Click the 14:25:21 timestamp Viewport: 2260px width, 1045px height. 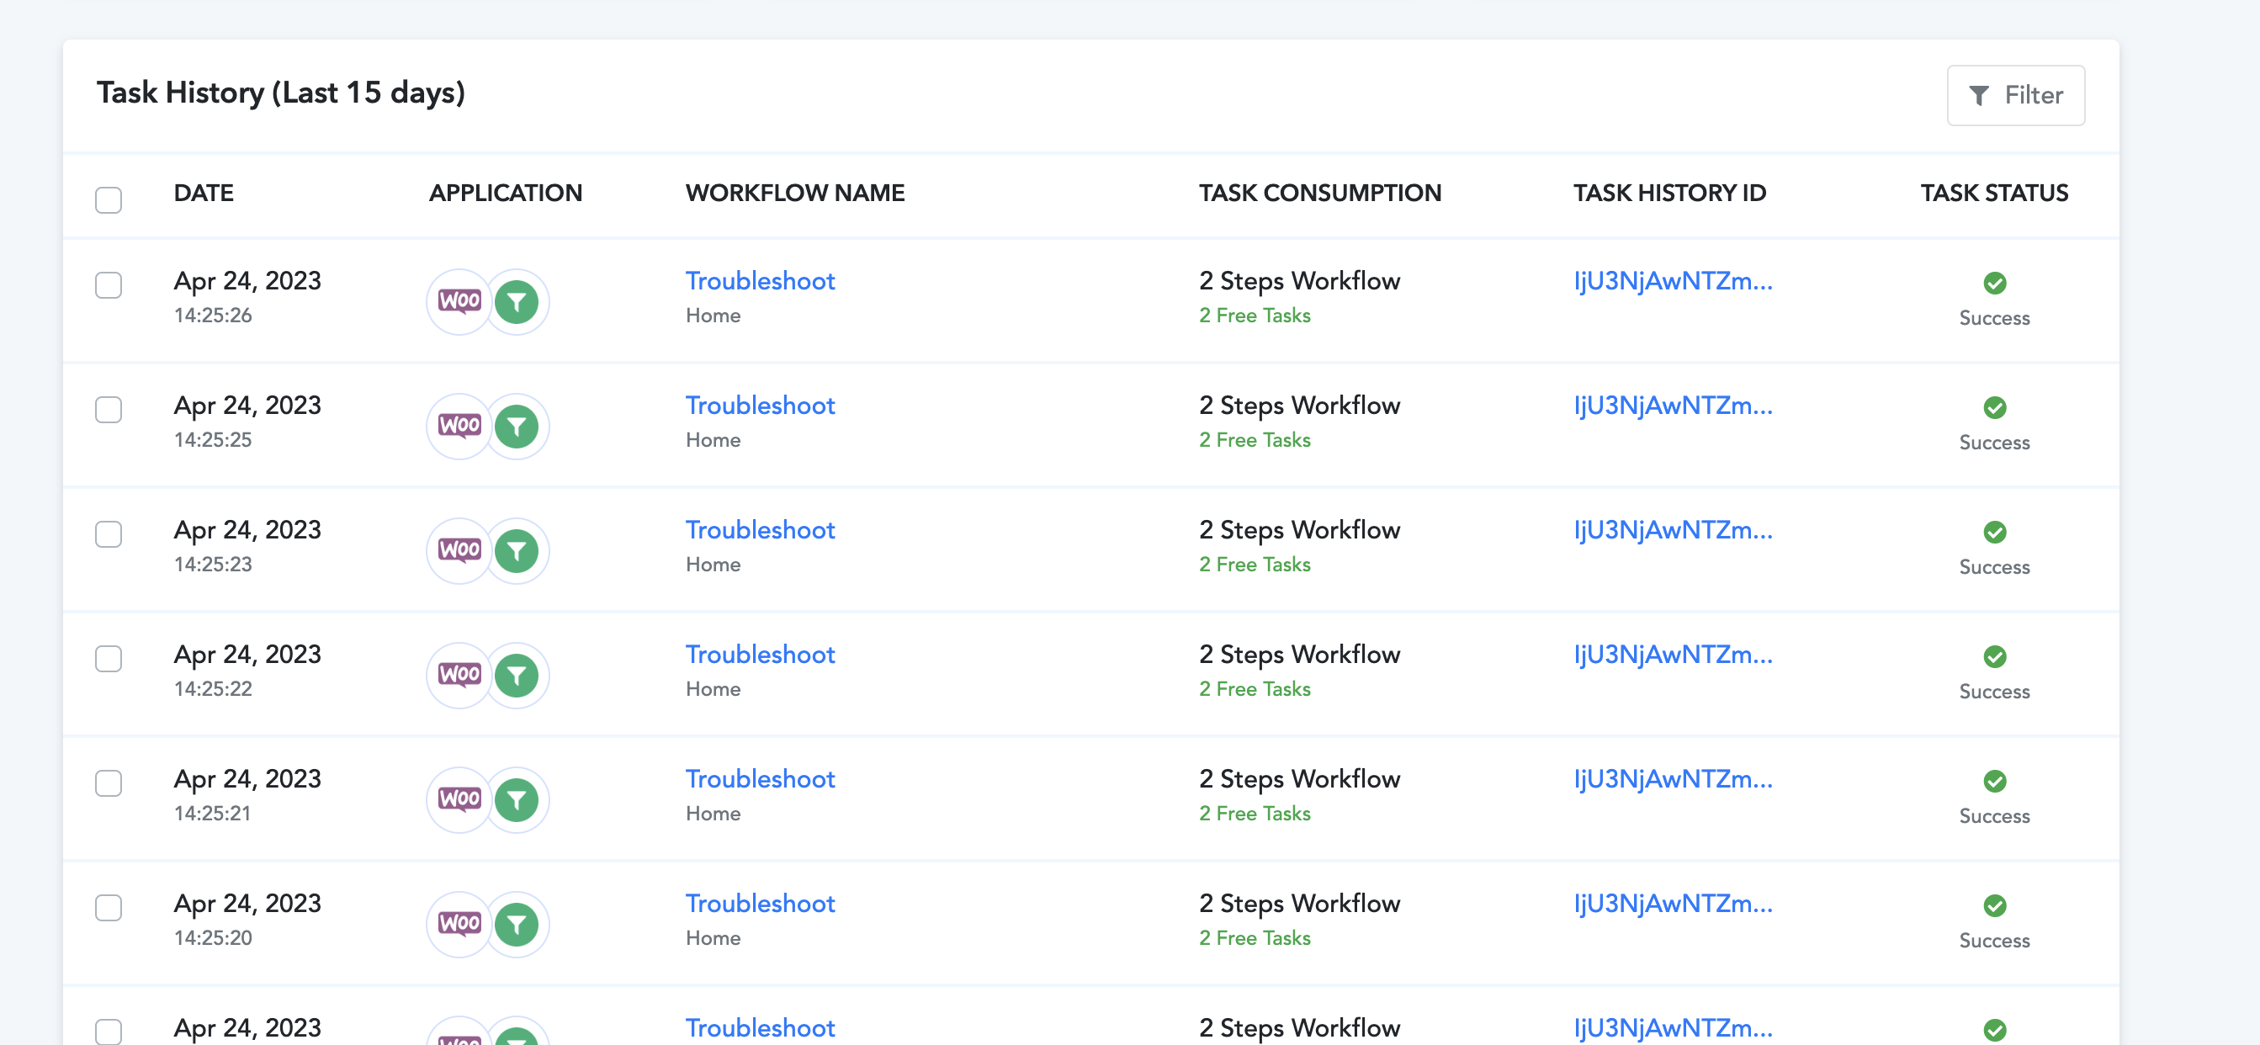tap(212, 814)
